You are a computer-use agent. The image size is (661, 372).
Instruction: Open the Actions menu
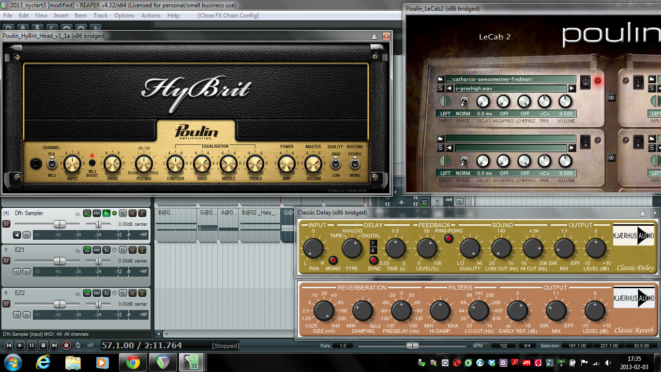pyautogui.click(x=151, y=15)
